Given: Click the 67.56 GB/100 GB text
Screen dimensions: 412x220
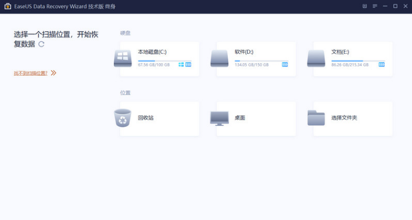Looking at the screenshot, I should point(154,65).
